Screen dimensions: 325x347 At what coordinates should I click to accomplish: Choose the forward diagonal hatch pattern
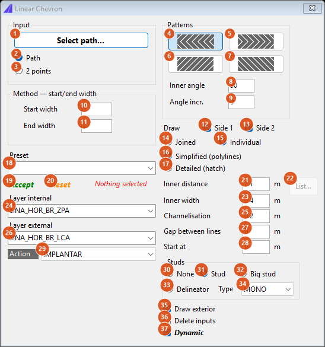tap(196, 64)
